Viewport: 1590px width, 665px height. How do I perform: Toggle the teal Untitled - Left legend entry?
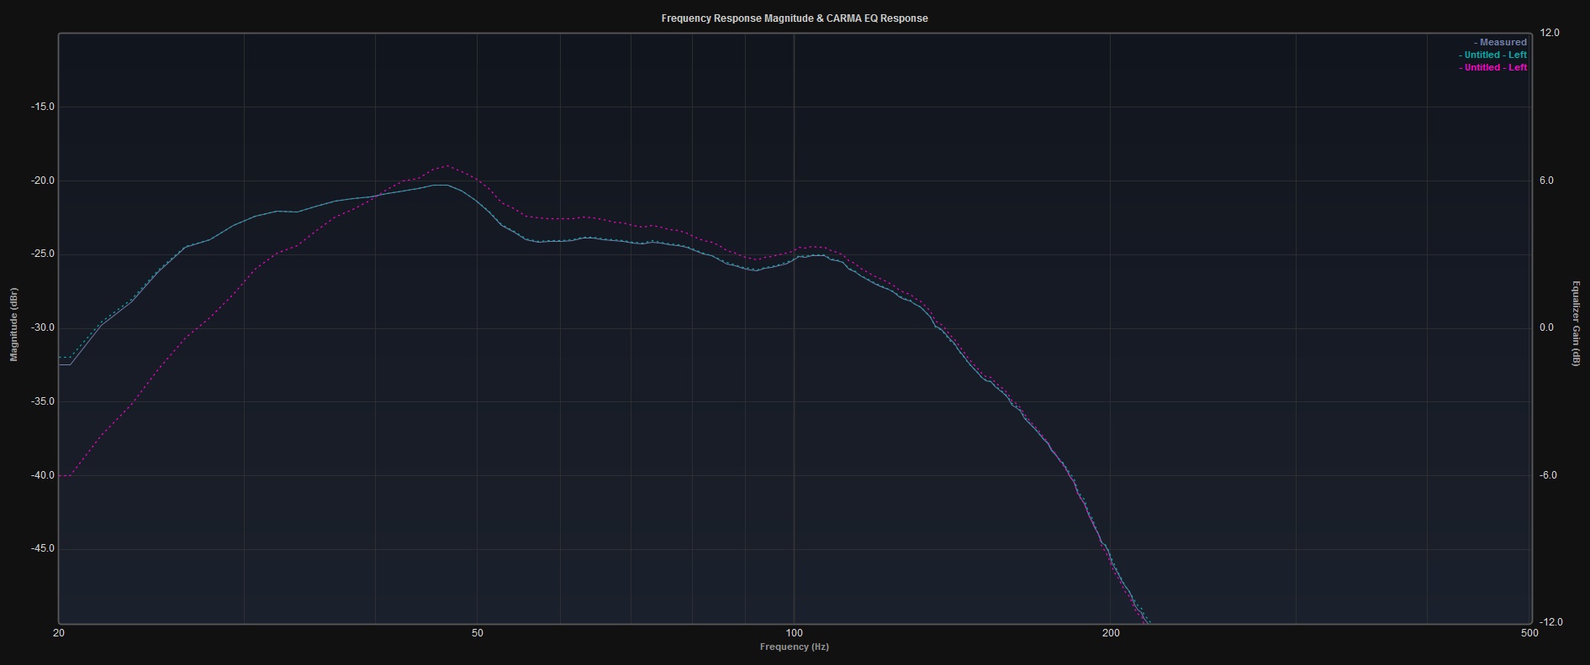[x=1494, y=55]
